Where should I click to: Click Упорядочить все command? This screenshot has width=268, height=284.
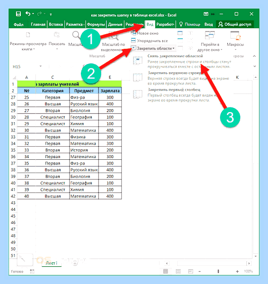150,41
